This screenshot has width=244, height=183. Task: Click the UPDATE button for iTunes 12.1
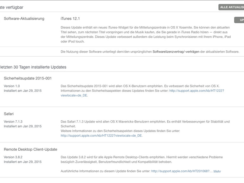coord(239,20)
